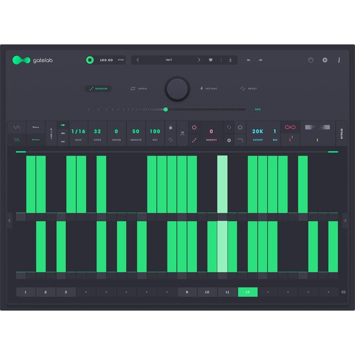
Task: Open the 32 STEPS value
Action: pyautogui.click(x=98, y=131)
